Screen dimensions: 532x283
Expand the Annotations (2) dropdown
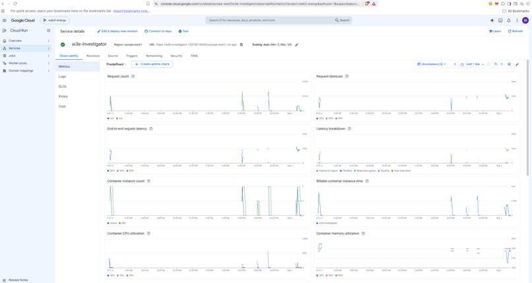click(431, 64)
